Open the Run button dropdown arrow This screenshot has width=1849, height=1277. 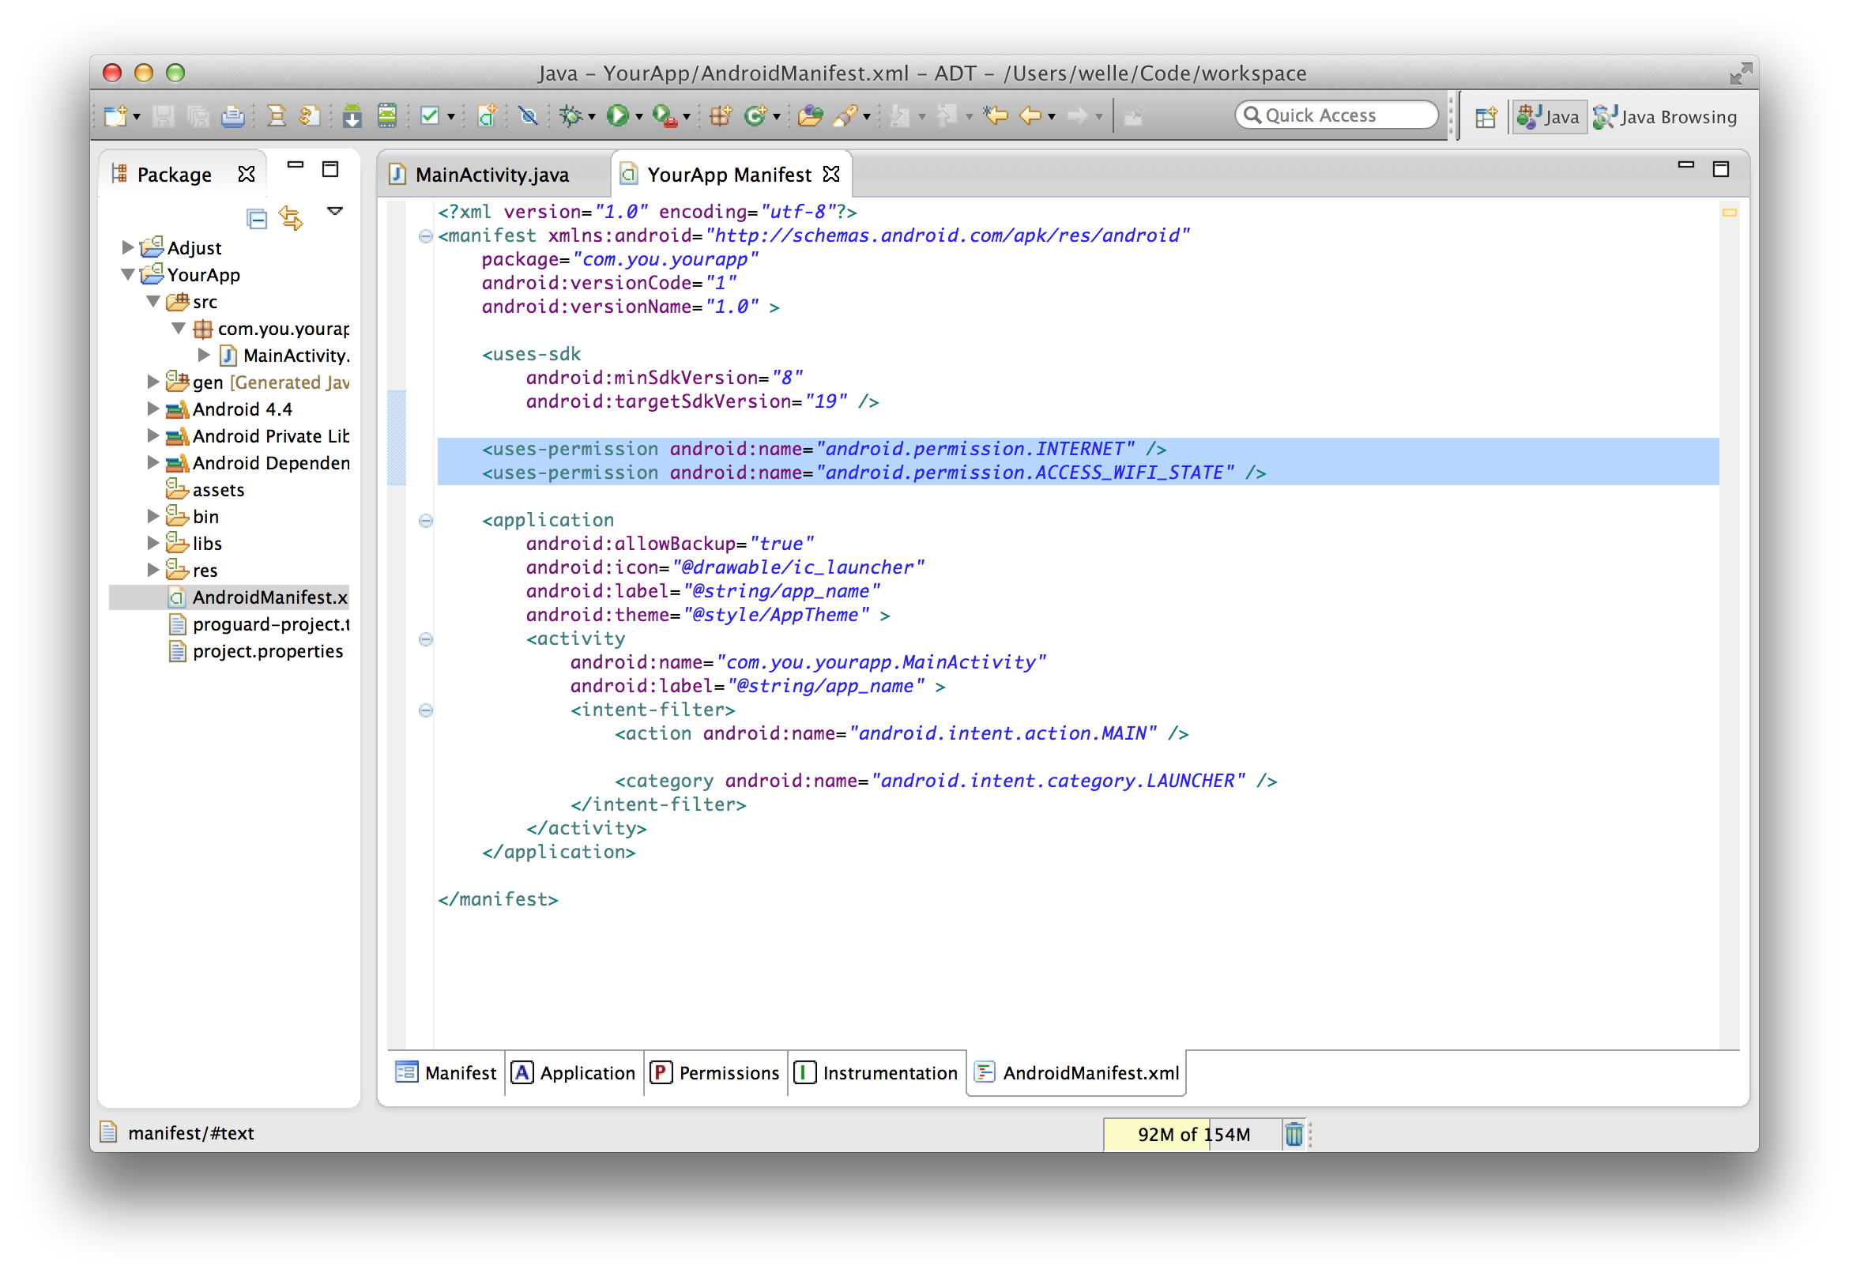point(639,117)
